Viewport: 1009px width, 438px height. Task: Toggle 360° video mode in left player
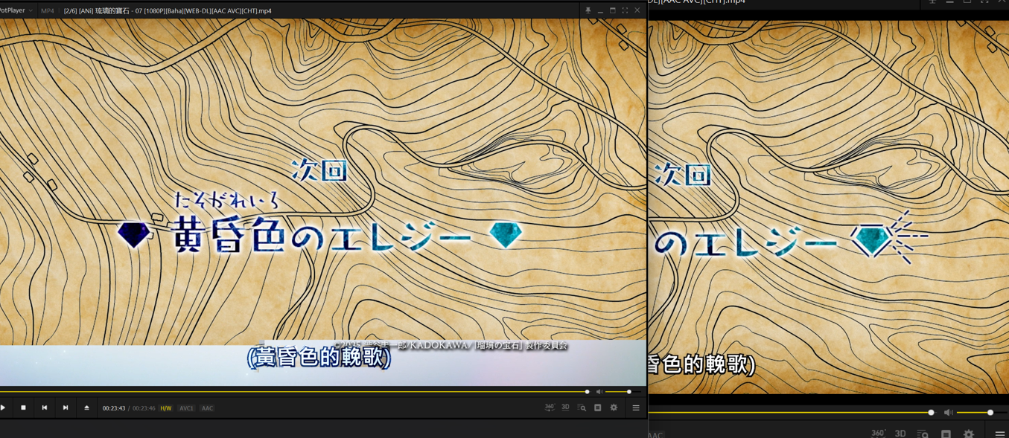tap(550, 408)
